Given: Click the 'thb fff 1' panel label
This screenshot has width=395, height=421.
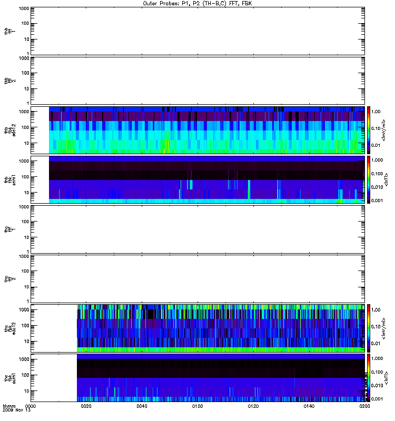Looking at the screenshot, I should pyautogui.click(x=9, y=31).
